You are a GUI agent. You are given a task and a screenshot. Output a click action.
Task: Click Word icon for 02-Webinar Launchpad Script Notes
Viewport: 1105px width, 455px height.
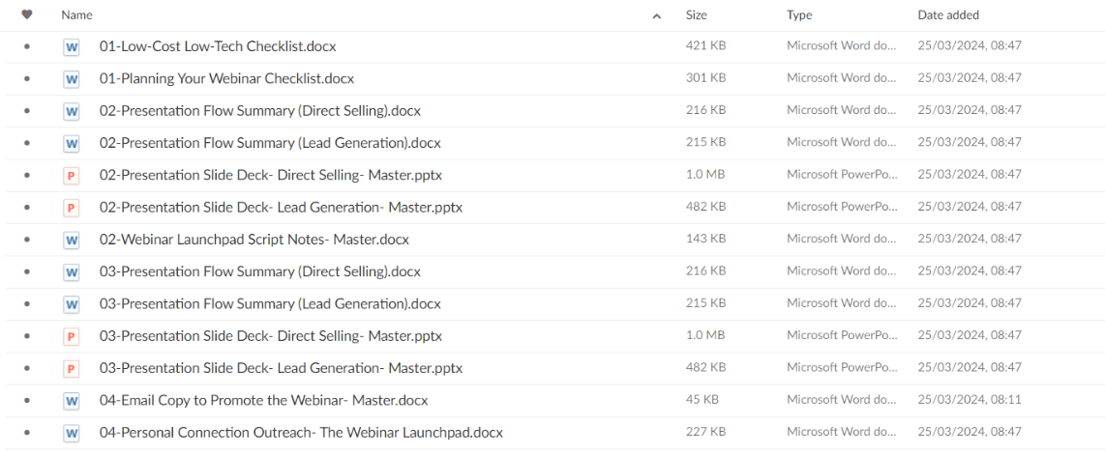tap(71, 240)
